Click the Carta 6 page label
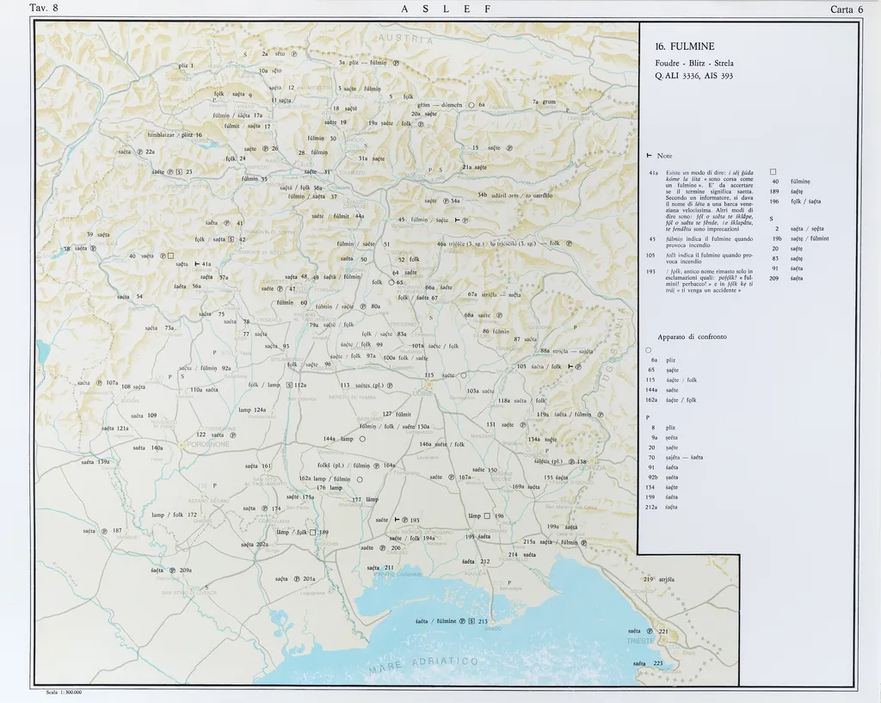Viewport: 881px width, 703px height. click(847, 9)
